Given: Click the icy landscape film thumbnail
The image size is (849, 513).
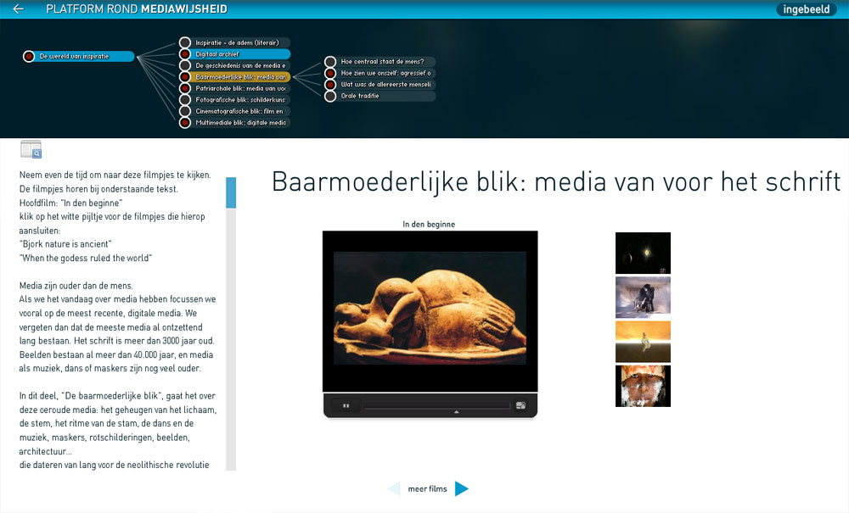Looking at the screenshot, I should click(643, 298).
